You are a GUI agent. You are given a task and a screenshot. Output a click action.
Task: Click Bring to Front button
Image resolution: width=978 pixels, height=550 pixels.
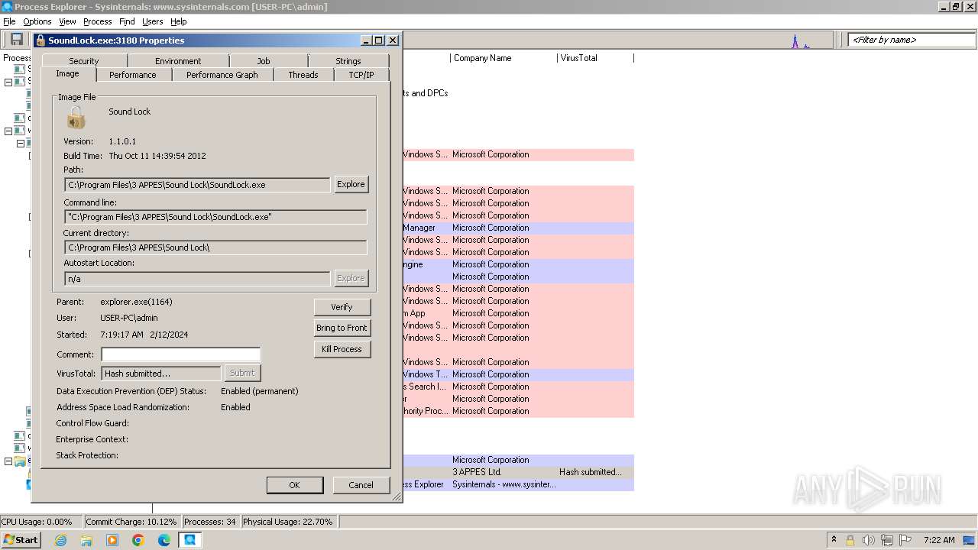tap(342, 328)
